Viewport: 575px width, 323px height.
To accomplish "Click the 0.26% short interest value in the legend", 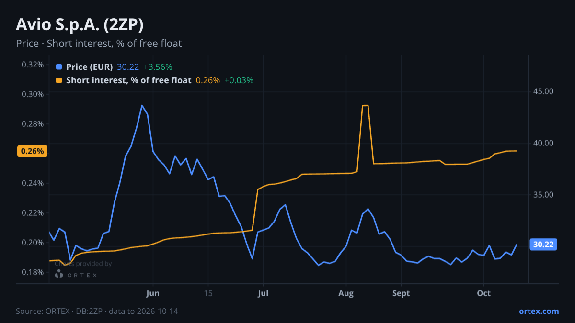I will pyautogui.click(x=208, y=80).
